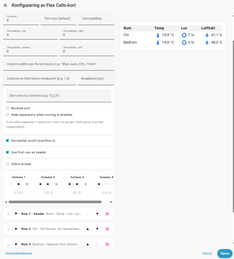
Task: Click the columns scrollbar right arrow
Action: tap(111, 202)
